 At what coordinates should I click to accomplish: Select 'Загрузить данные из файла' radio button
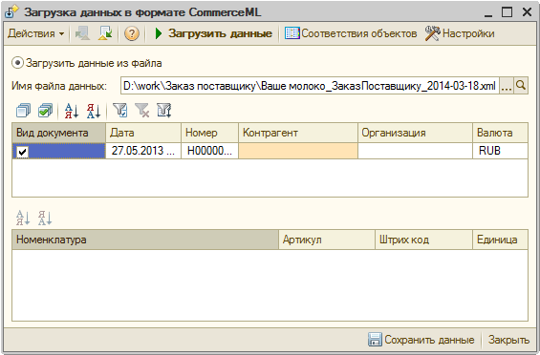[x=17, y=63]
